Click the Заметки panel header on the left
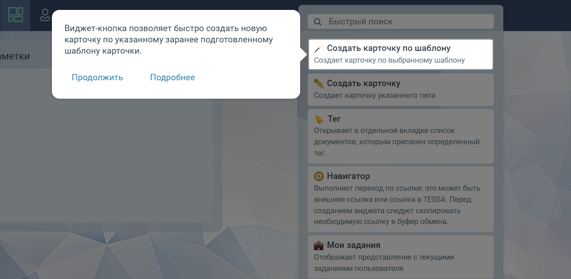This screenshot has height=279, width=571. click(16, 56)
